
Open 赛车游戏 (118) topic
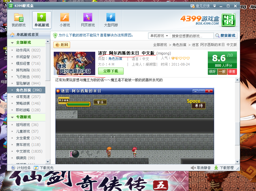[x=26, y=145]
